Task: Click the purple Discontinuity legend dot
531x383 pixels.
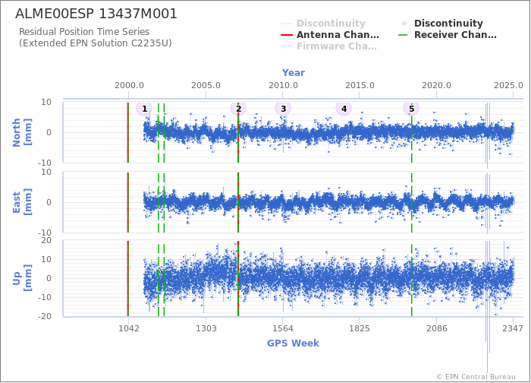Action: (x=404, y=24)
